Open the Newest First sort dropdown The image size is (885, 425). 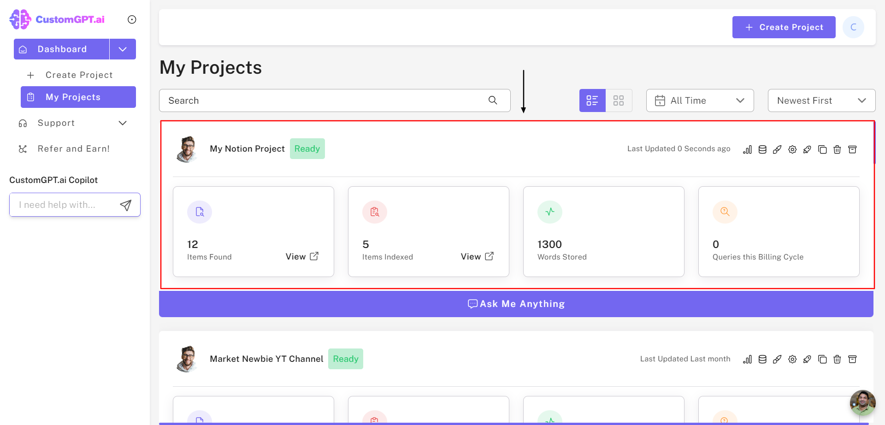[x=821, y=100]
